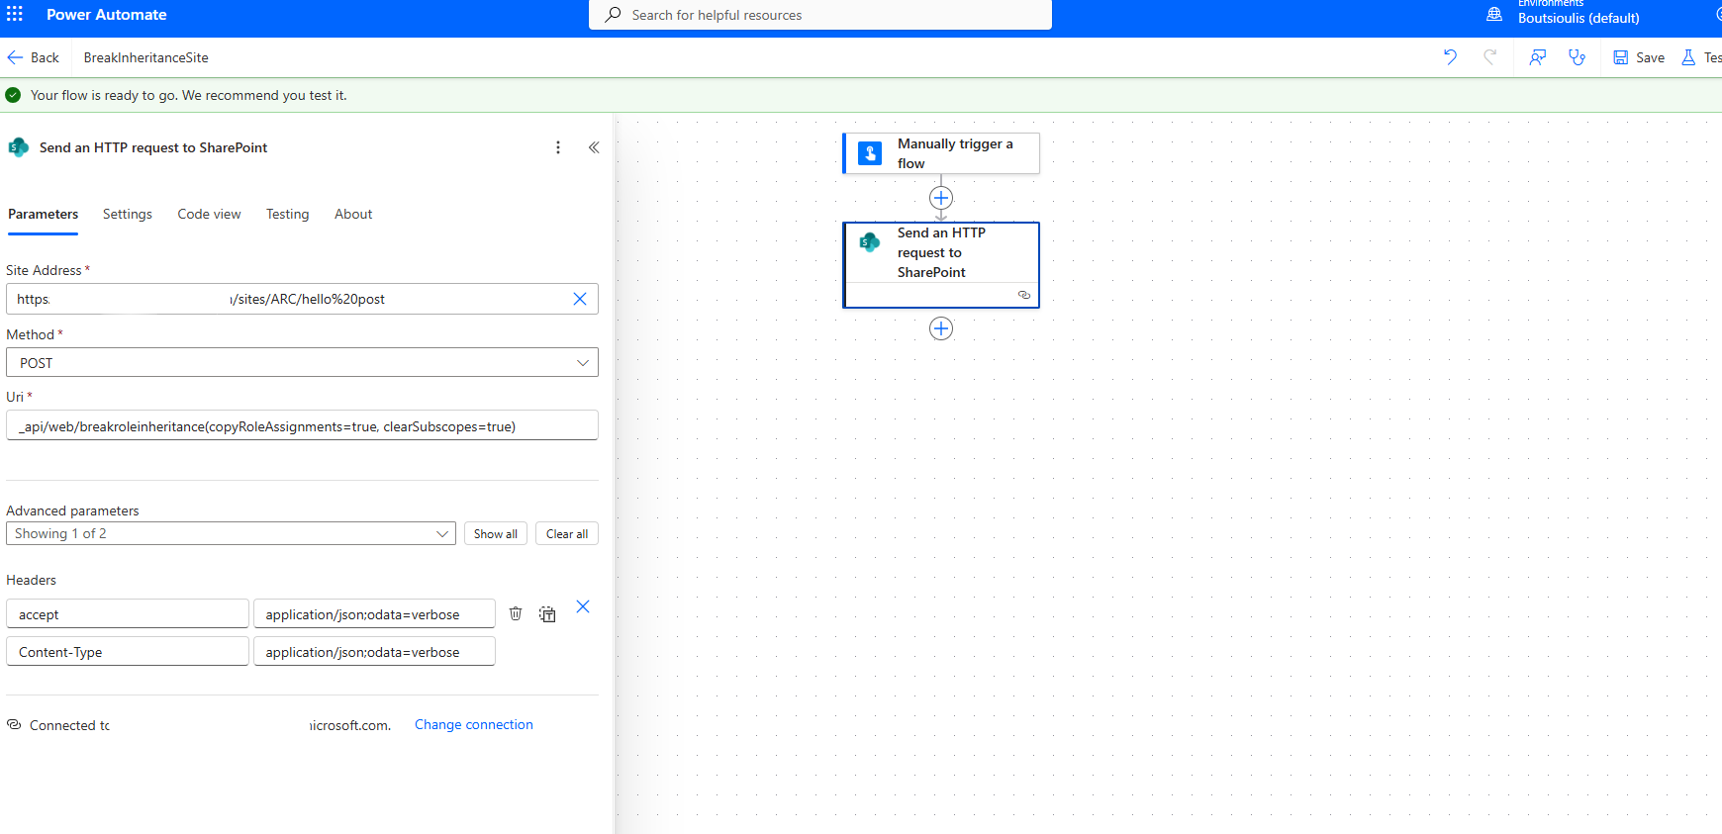This screenshot has height=834, width=1722.
Task: Click the Change connection link
Action: pyautogui.click(x=473, y=724)
